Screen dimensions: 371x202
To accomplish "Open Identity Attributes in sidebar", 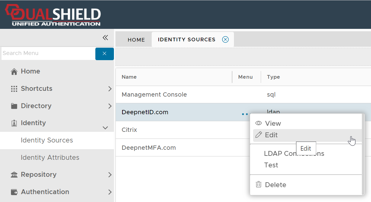I will point(50,158).
